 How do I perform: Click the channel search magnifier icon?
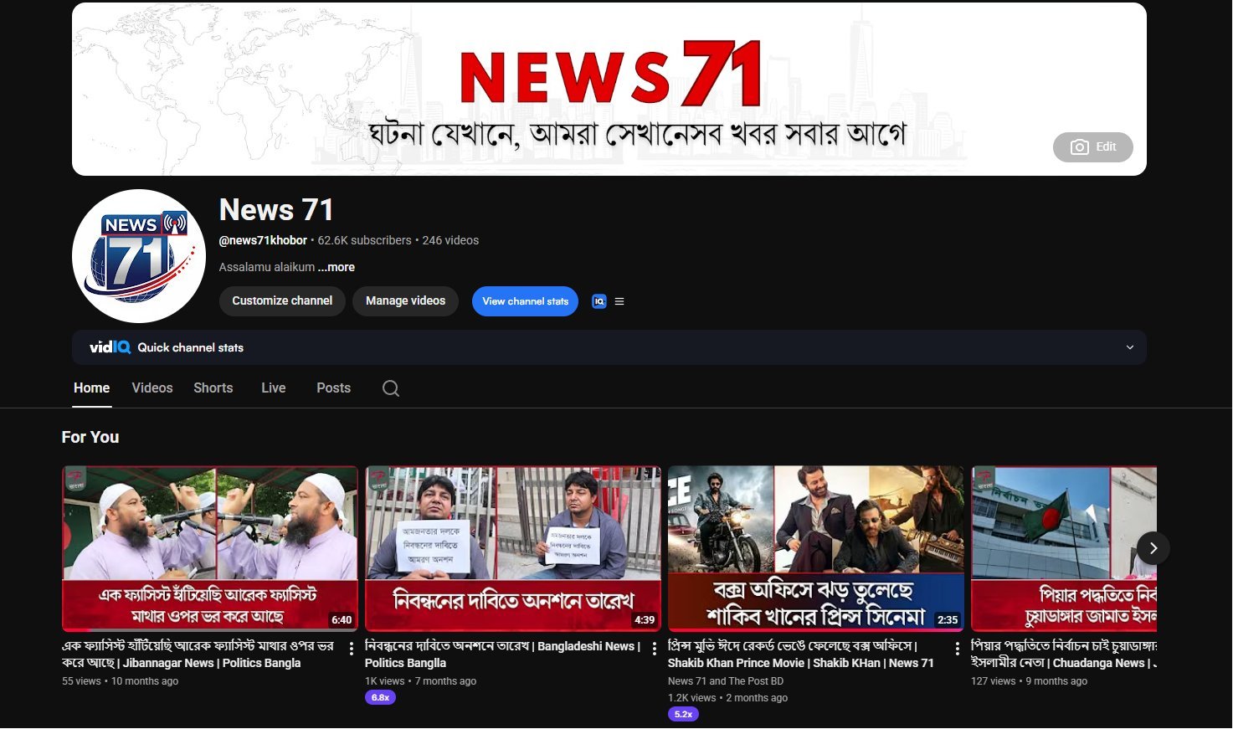coord(391,388)
